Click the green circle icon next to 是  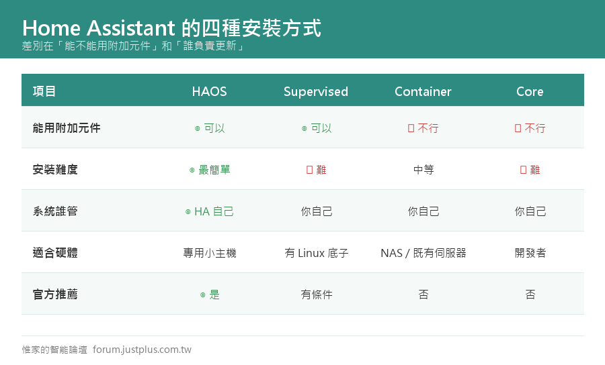tap(202, 295)
